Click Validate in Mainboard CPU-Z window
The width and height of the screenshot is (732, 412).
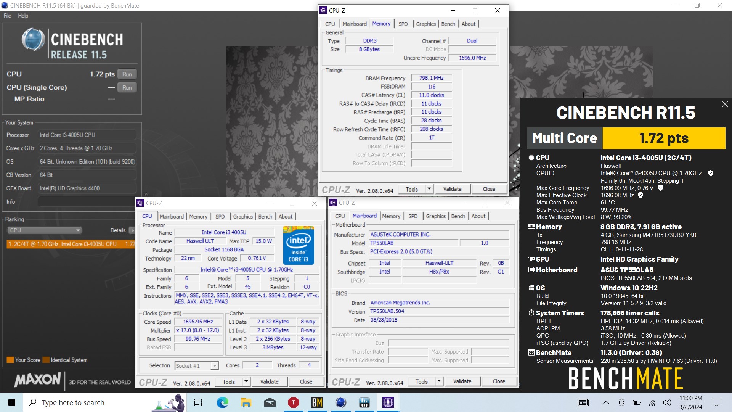click(x=462, y=381)
